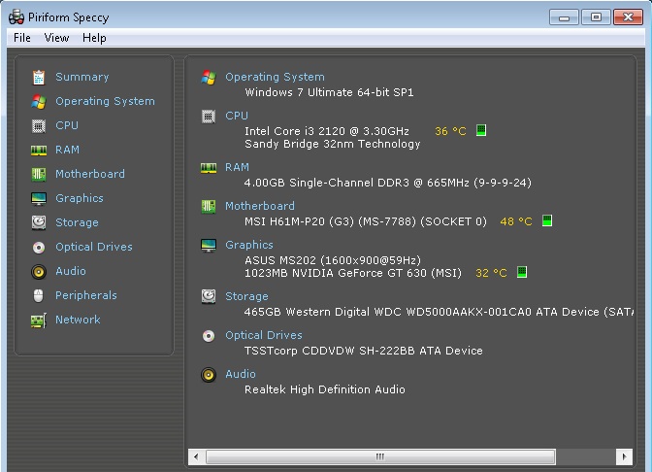Click the '4.00GB Single-Channel DDR3' RAM line
This screenshot has height=472, width=652.
(x=388, y=183)
